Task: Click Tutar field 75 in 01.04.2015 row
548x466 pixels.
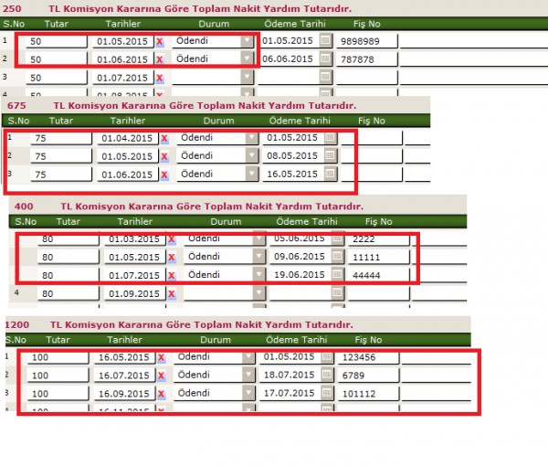Action: [x=61, y=139]
